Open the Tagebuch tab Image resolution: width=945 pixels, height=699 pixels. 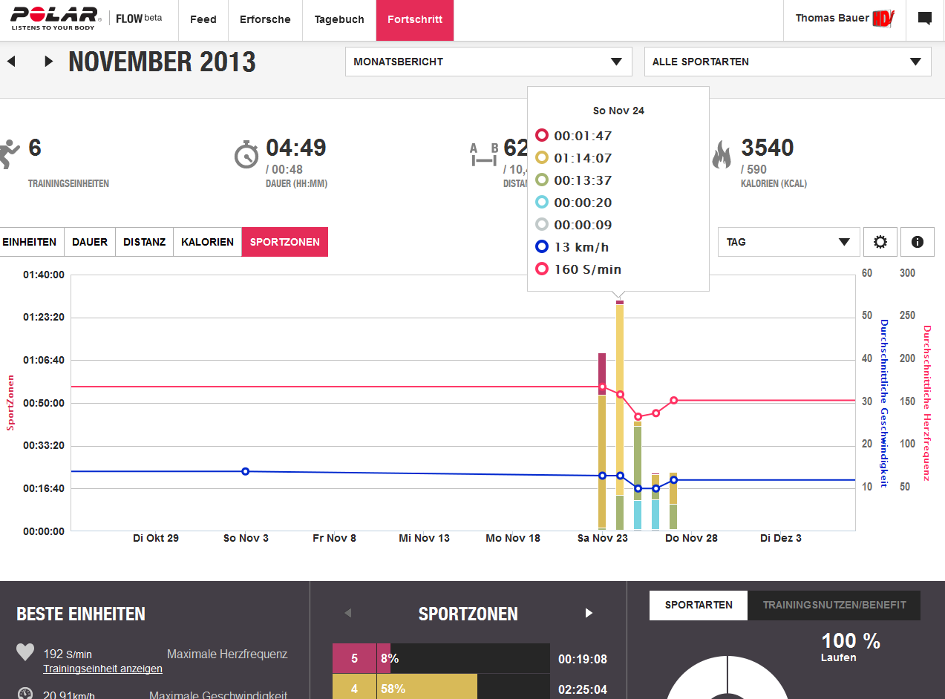pyautogui.click(x=339, y=19)
